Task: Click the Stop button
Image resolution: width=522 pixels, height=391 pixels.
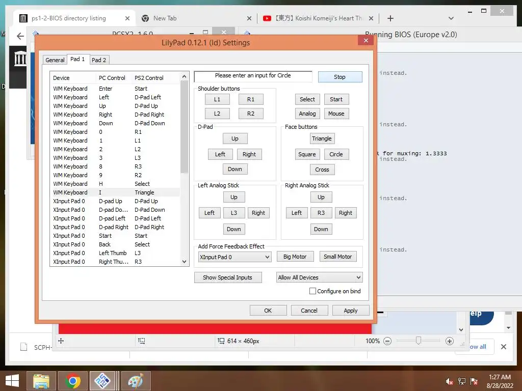Action: 340,77
